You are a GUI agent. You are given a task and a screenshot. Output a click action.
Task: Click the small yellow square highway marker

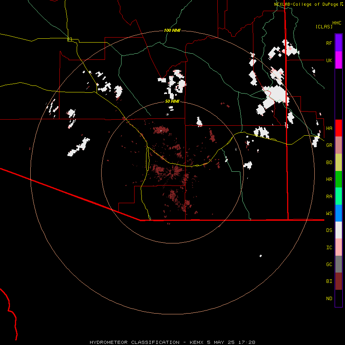click(69, 39)
